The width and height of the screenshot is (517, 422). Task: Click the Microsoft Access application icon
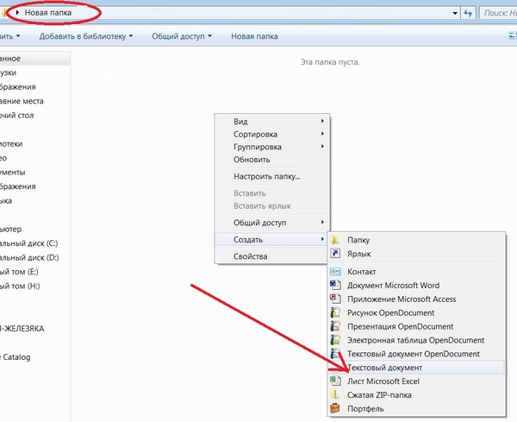pyautogui.click(x=336, y=299)
